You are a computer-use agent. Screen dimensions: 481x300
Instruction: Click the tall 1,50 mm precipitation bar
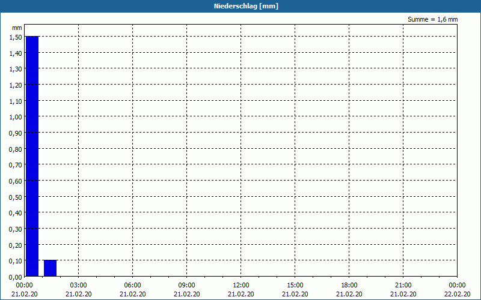(32, 156)
